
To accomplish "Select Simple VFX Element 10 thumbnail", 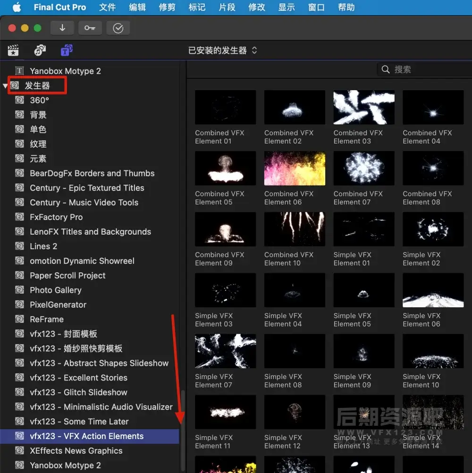I will coord(433,351).
